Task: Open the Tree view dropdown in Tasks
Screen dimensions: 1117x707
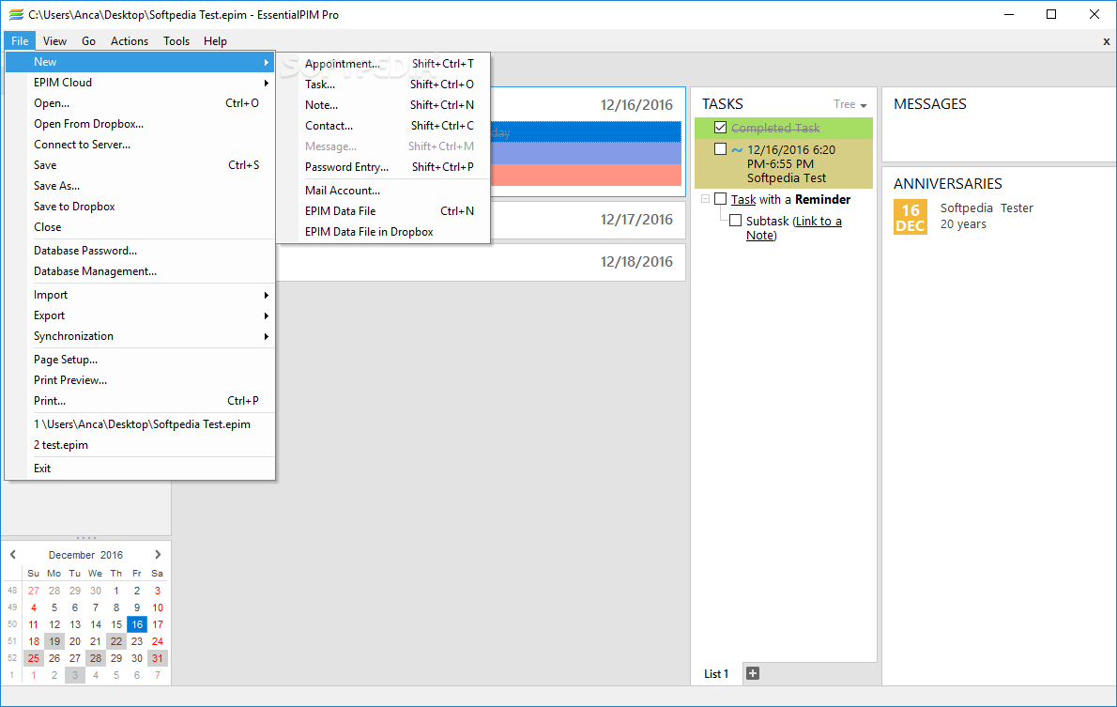Action: click(849, 104)
